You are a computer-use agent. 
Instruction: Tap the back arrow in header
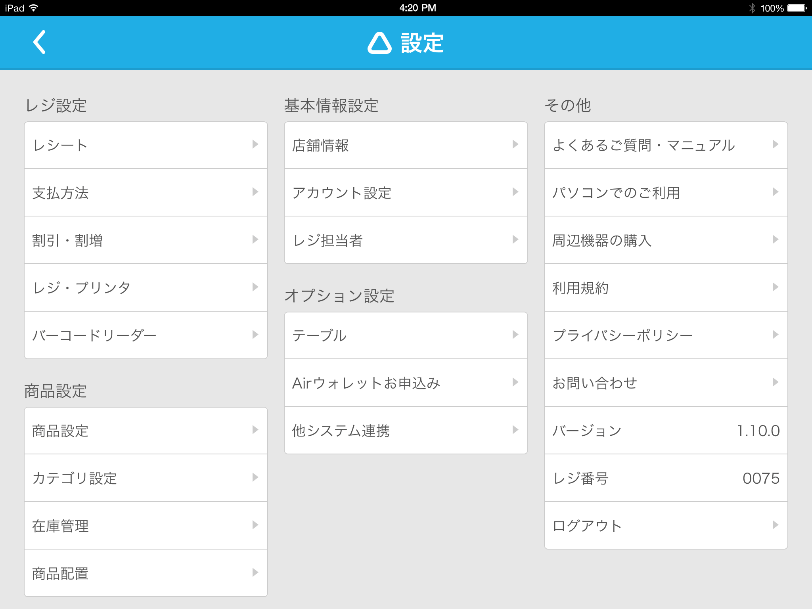[x=39, y=42]
